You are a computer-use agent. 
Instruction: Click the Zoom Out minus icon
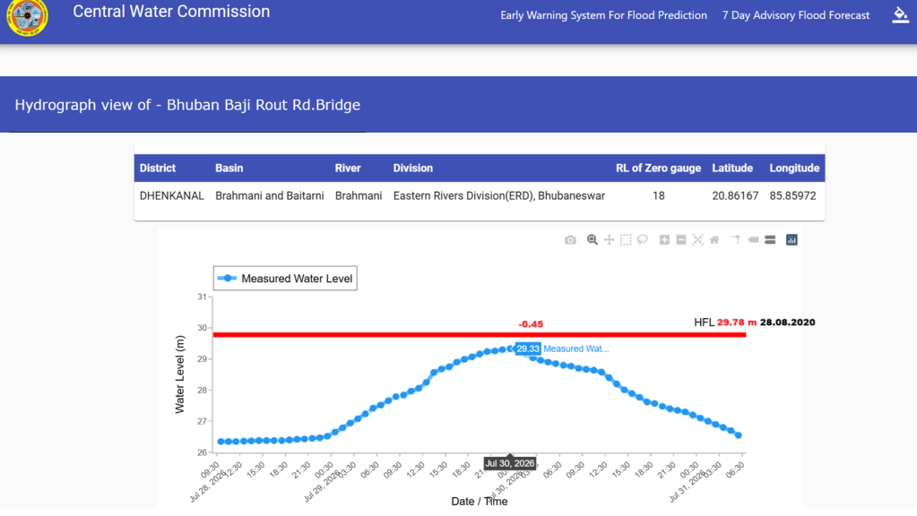(680, 240)
